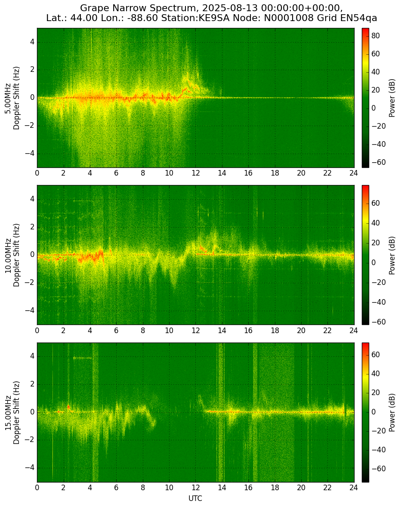Click UTC tick "18" under the 10.00MHz plot
401x507 pixels.
coord(275,331)
